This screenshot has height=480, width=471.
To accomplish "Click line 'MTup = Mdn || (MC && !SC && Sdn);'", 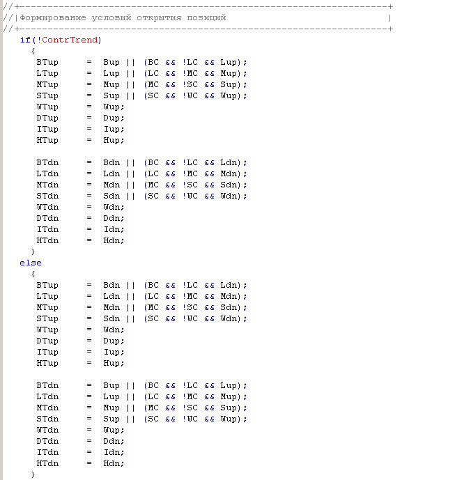I will point(141,307).
